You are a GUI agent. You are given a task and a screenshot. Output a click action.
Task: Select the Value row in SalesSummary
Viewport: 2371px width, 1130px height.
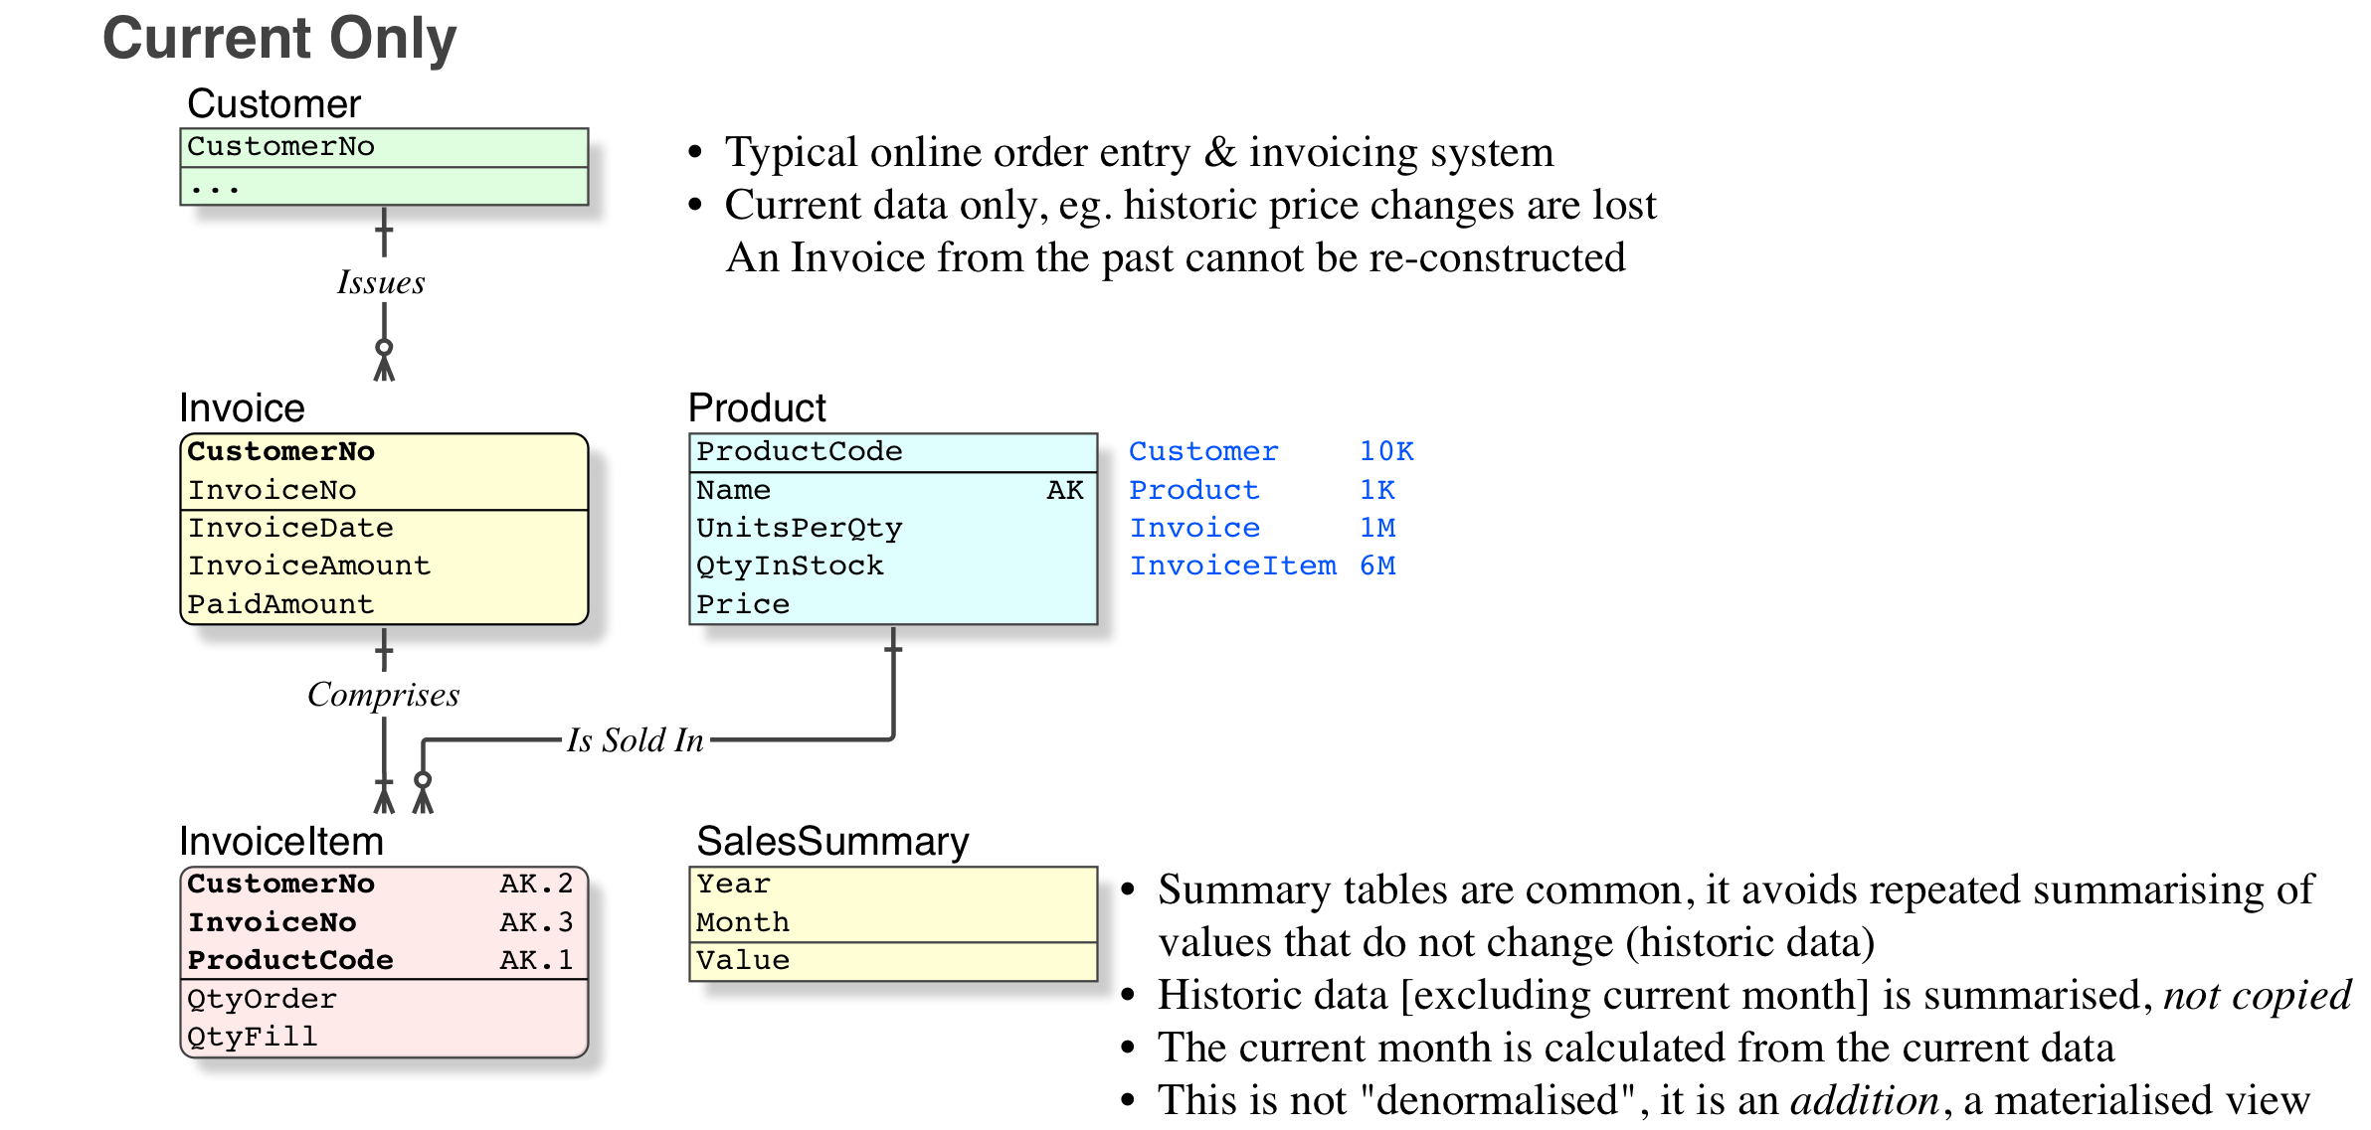(x=743, y=960)
